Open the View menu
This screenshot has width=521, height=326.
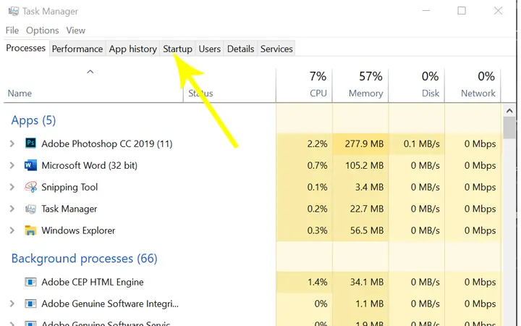click(x=76, y=30)
